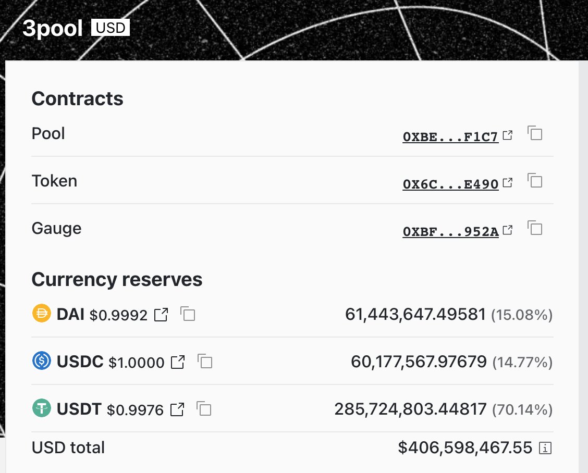
Task: Click USDT price $0.9976
Action: pos(136,410)
